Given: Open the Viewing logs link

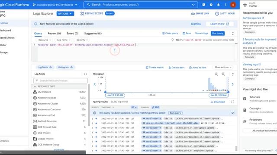Looking at the screenshot, I should [251, 65].
